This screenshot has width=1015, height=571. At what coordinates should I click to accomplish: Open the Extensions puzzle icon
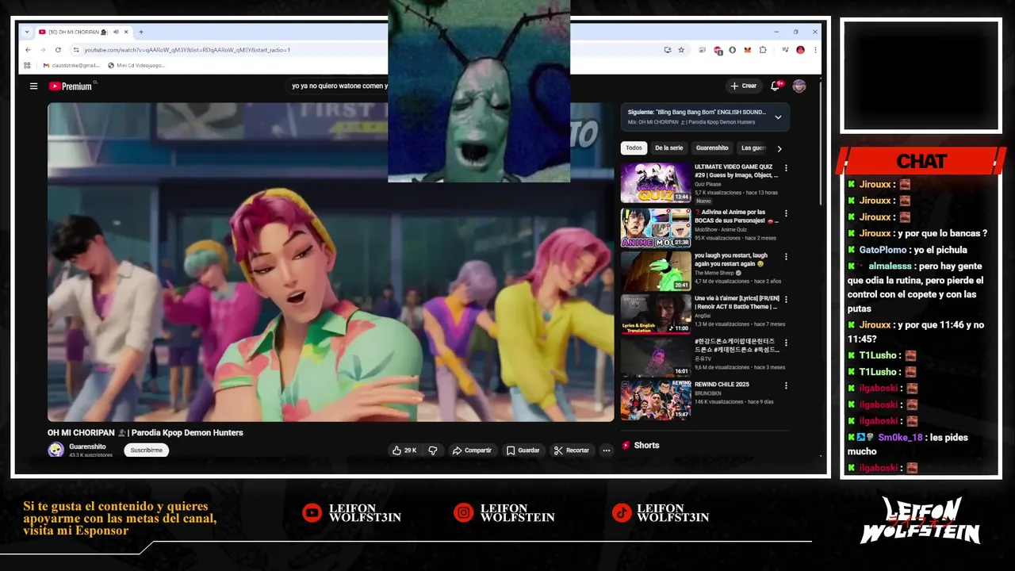click(763, 50)
